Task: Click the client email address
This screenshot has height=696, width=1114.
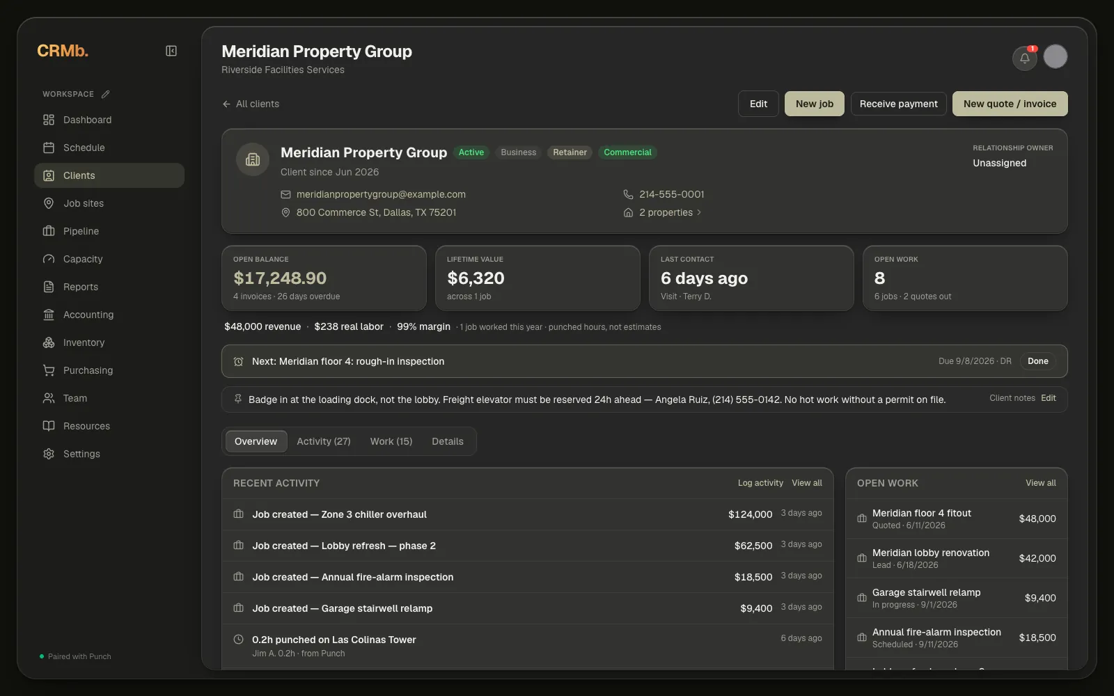Action: pos(381,194)
